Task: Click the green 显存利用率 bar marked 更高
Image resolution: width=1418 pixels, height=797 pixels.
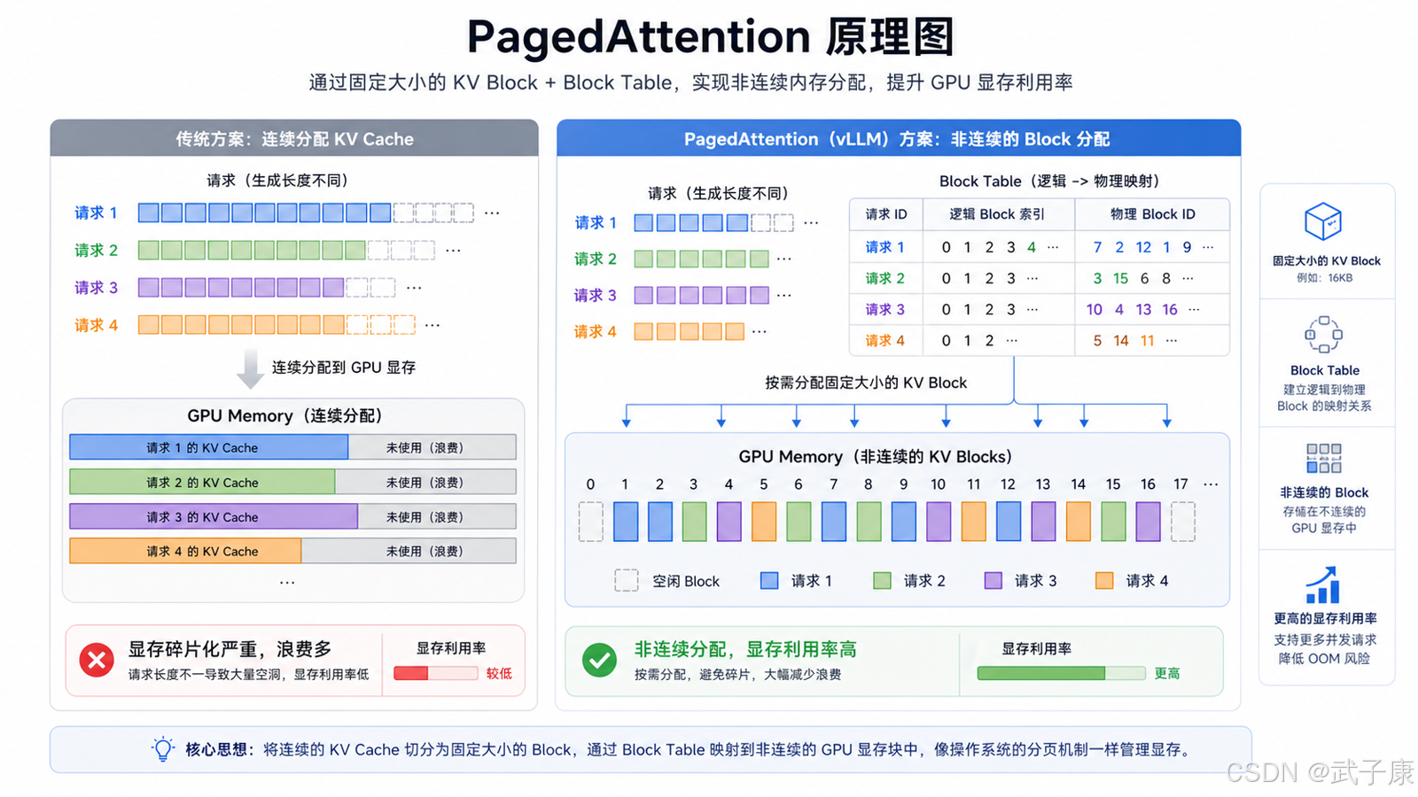Action: 1061,673
